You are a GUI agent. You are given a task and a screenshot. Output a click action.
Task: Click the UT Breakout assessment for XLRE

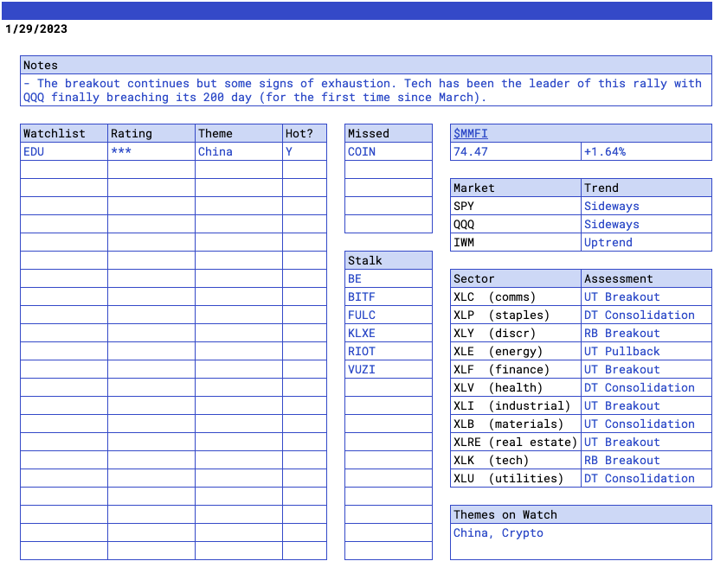tap(646, 442)
